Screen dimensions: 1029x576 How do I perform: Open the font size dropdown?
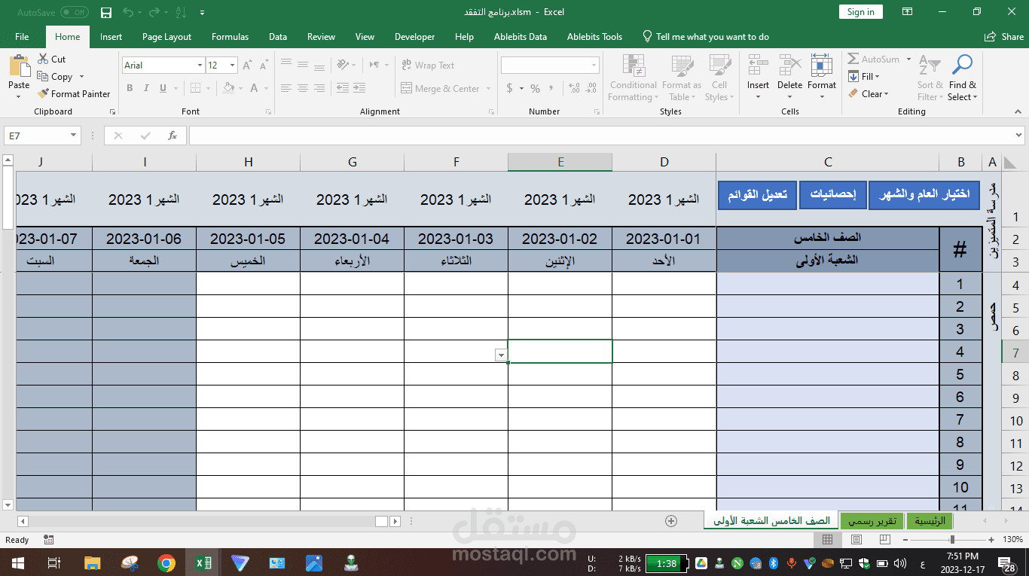tap(233, 66)
